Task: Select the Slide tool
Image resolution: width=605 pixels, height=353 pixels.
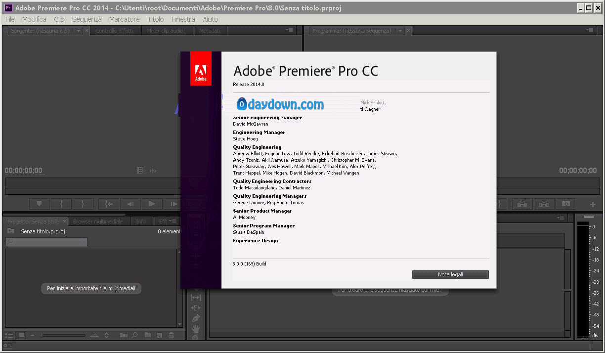Action: pyautogui.click(x=196, y=308)
